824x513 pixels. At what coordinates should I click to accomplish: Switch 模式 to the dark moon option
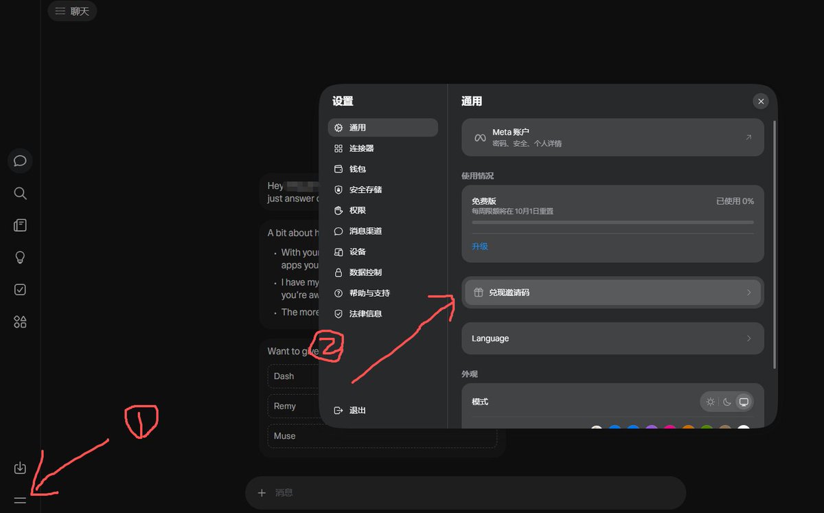[x=726, y=402]
